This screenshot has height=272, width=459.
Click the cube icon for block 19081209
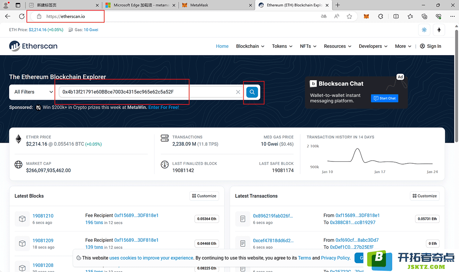pos(22,243)
